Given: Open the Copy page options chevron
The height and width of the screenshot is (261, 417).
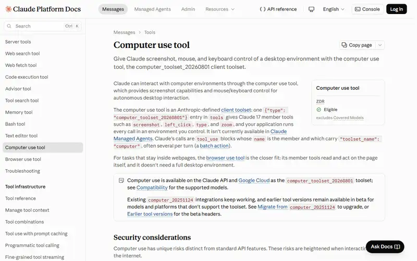Looking at the screenshot, I should 380,45.
